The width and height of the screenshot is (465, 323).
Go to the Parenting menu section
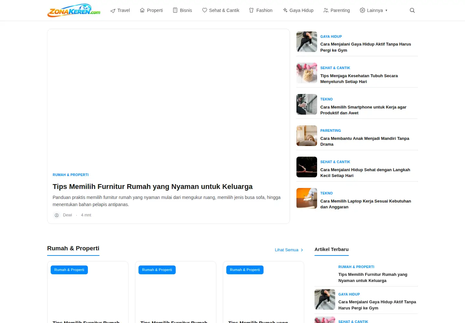pos(336,10)
